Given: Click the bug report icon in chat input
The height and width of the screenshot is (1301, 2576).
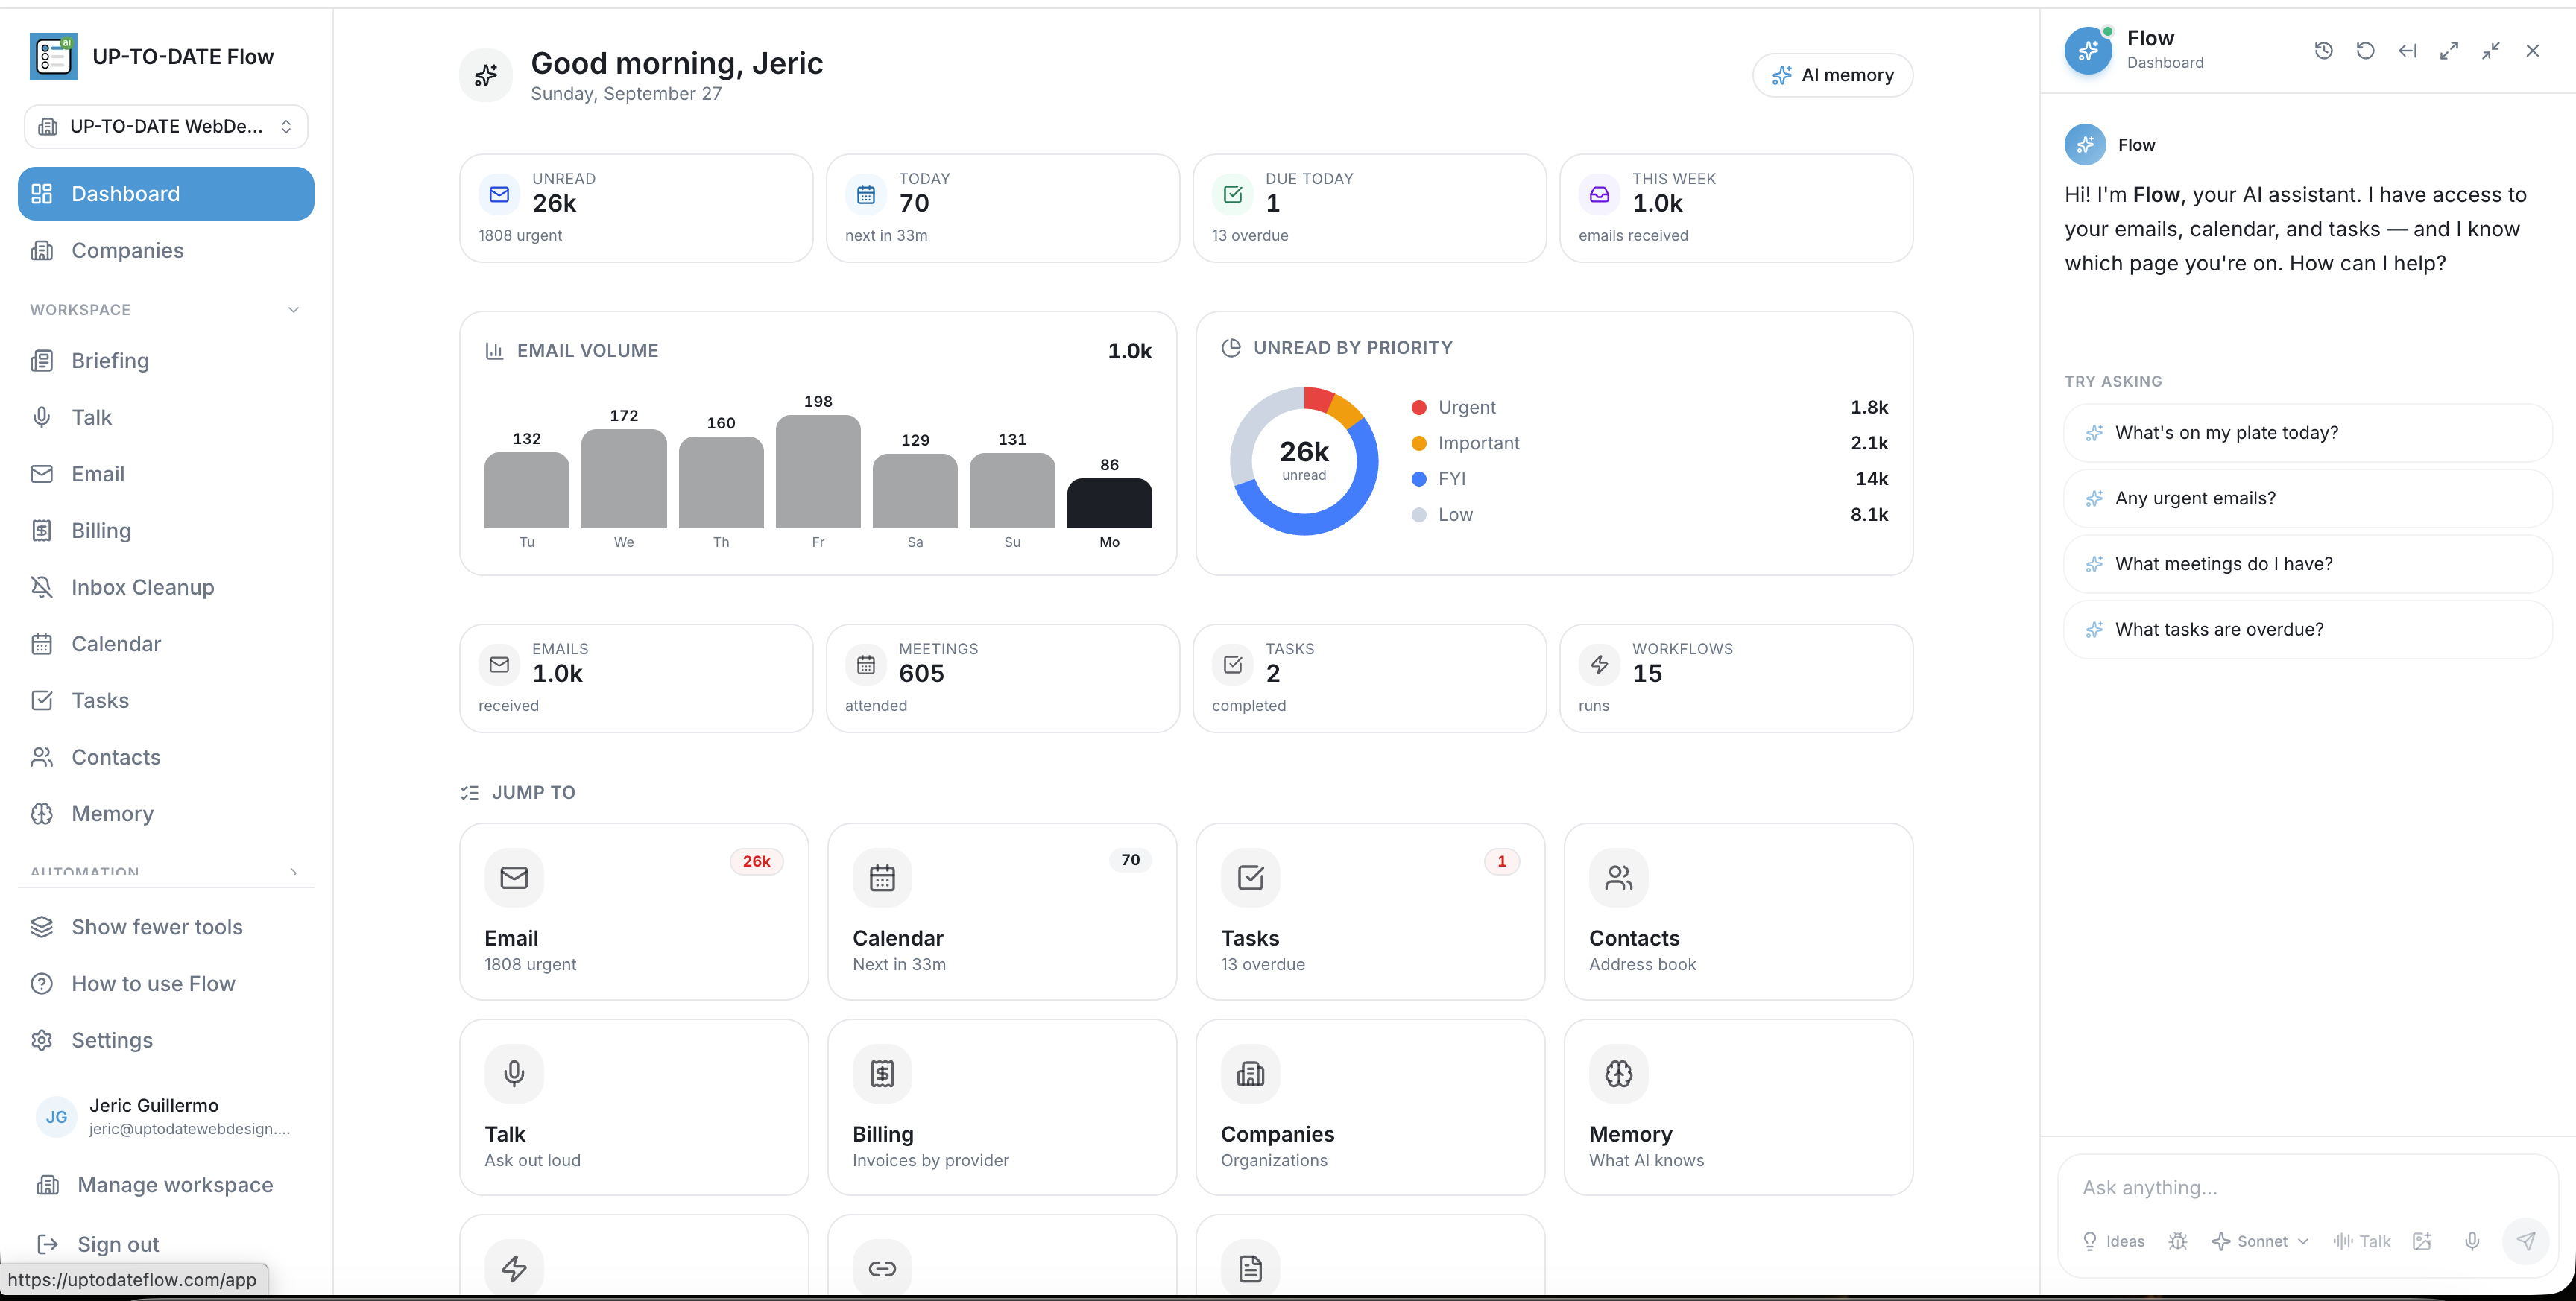Looking at the screenshot, I should click(x=2178, y=1241).
